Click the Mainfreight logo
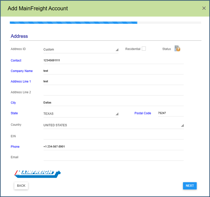Viewport: 210px width, 197px height. pyautogui.click(x=37, y=173)
